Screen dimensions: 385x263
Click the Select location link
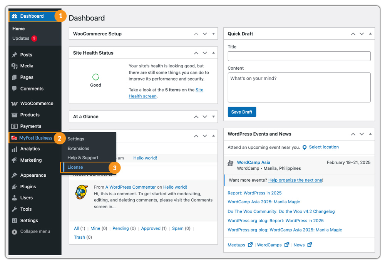click(x=324, y=147)
